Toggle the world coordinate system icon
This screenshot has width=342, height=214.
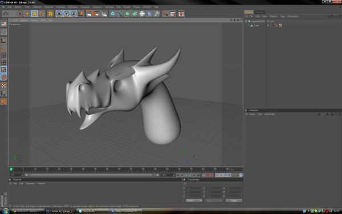(x=81, y=14)
